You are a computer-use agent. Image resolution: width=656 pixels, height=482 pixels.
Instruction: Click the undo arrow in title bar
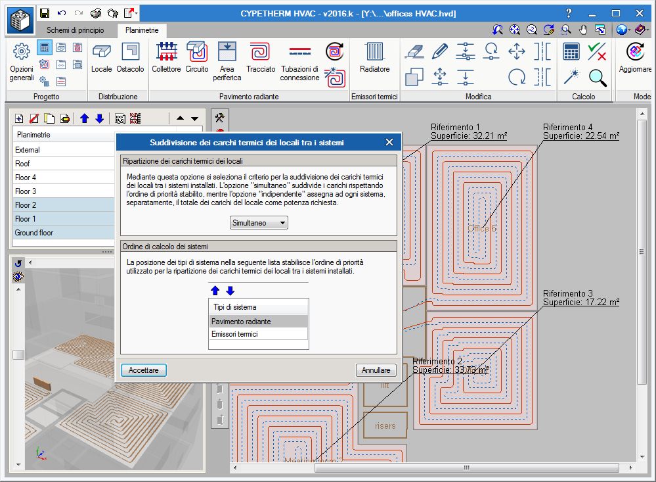tap(62, 13)
